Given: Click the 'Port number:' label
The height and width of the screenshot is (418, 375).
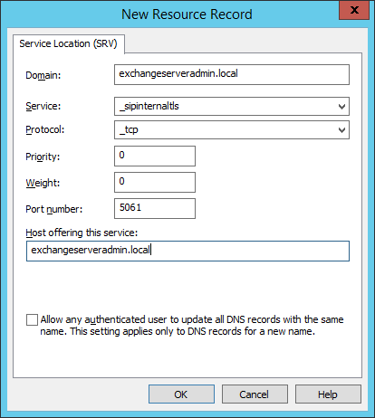Looking at the screenshot, I should 54,209.
